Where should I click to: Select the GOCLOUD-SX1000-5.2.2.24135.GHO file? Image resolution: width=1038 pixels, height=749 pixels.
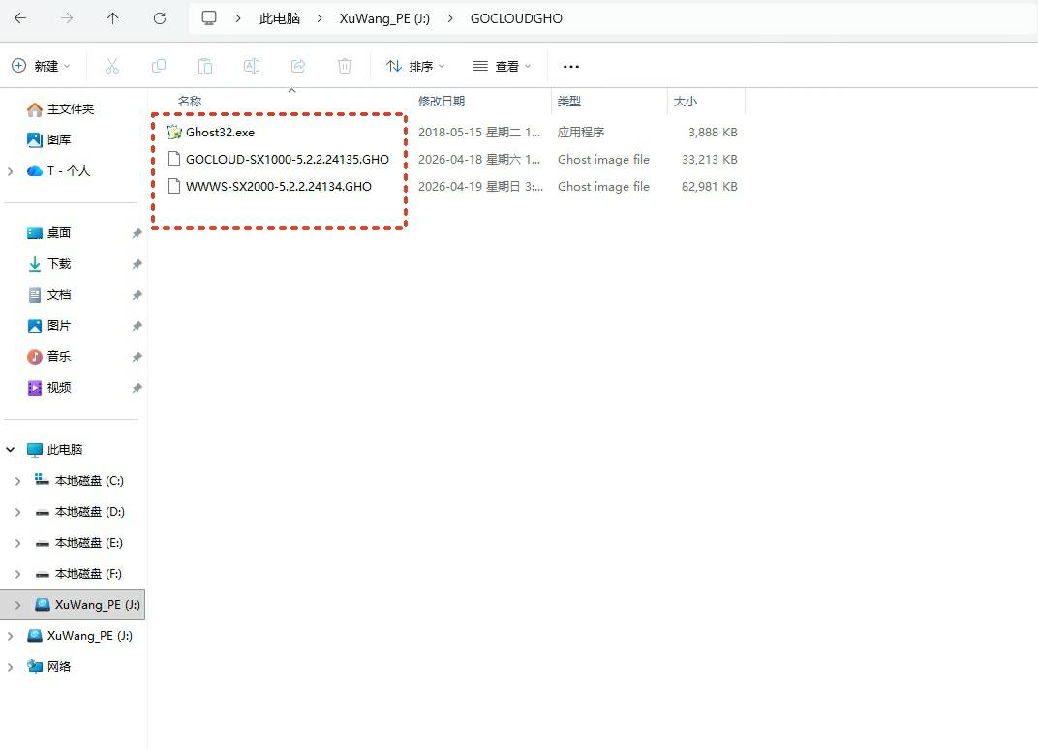[287, 159]
